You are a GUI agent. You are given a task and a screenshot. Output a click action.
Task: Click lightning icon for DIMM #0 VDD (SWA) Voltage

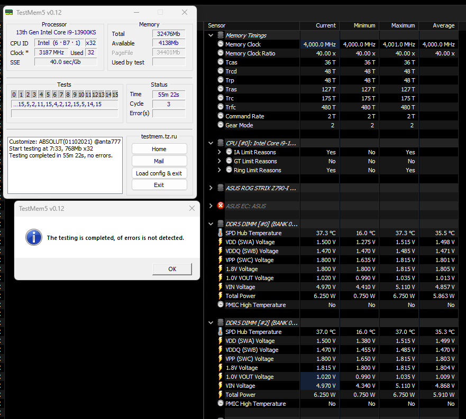[220, 241]
